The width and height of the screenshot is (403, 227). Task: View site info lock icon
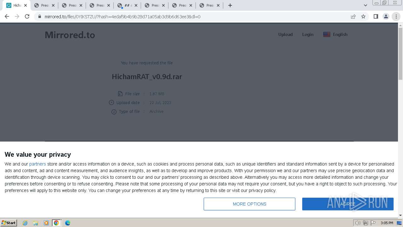(40, 16)
